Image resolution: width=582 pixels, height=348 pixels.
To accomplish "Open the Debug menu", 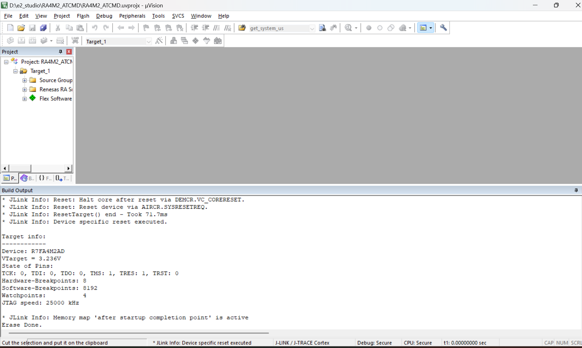I will point(104,16).
